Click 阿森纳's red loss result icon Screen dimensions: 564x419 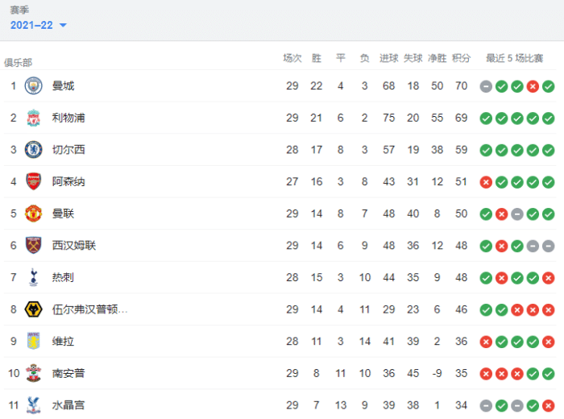pyautogui.click(x=486, y=182)
